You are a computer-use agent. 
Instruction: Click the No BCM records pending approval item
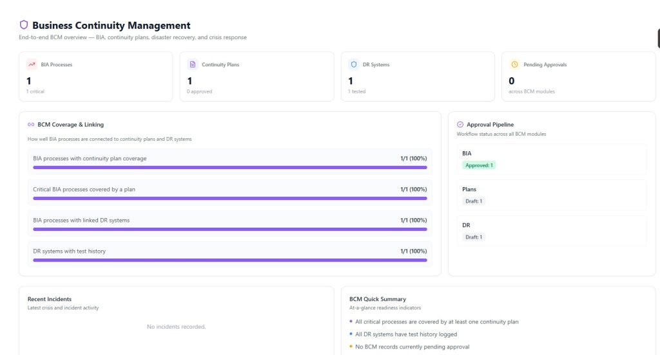click(412, 347)
